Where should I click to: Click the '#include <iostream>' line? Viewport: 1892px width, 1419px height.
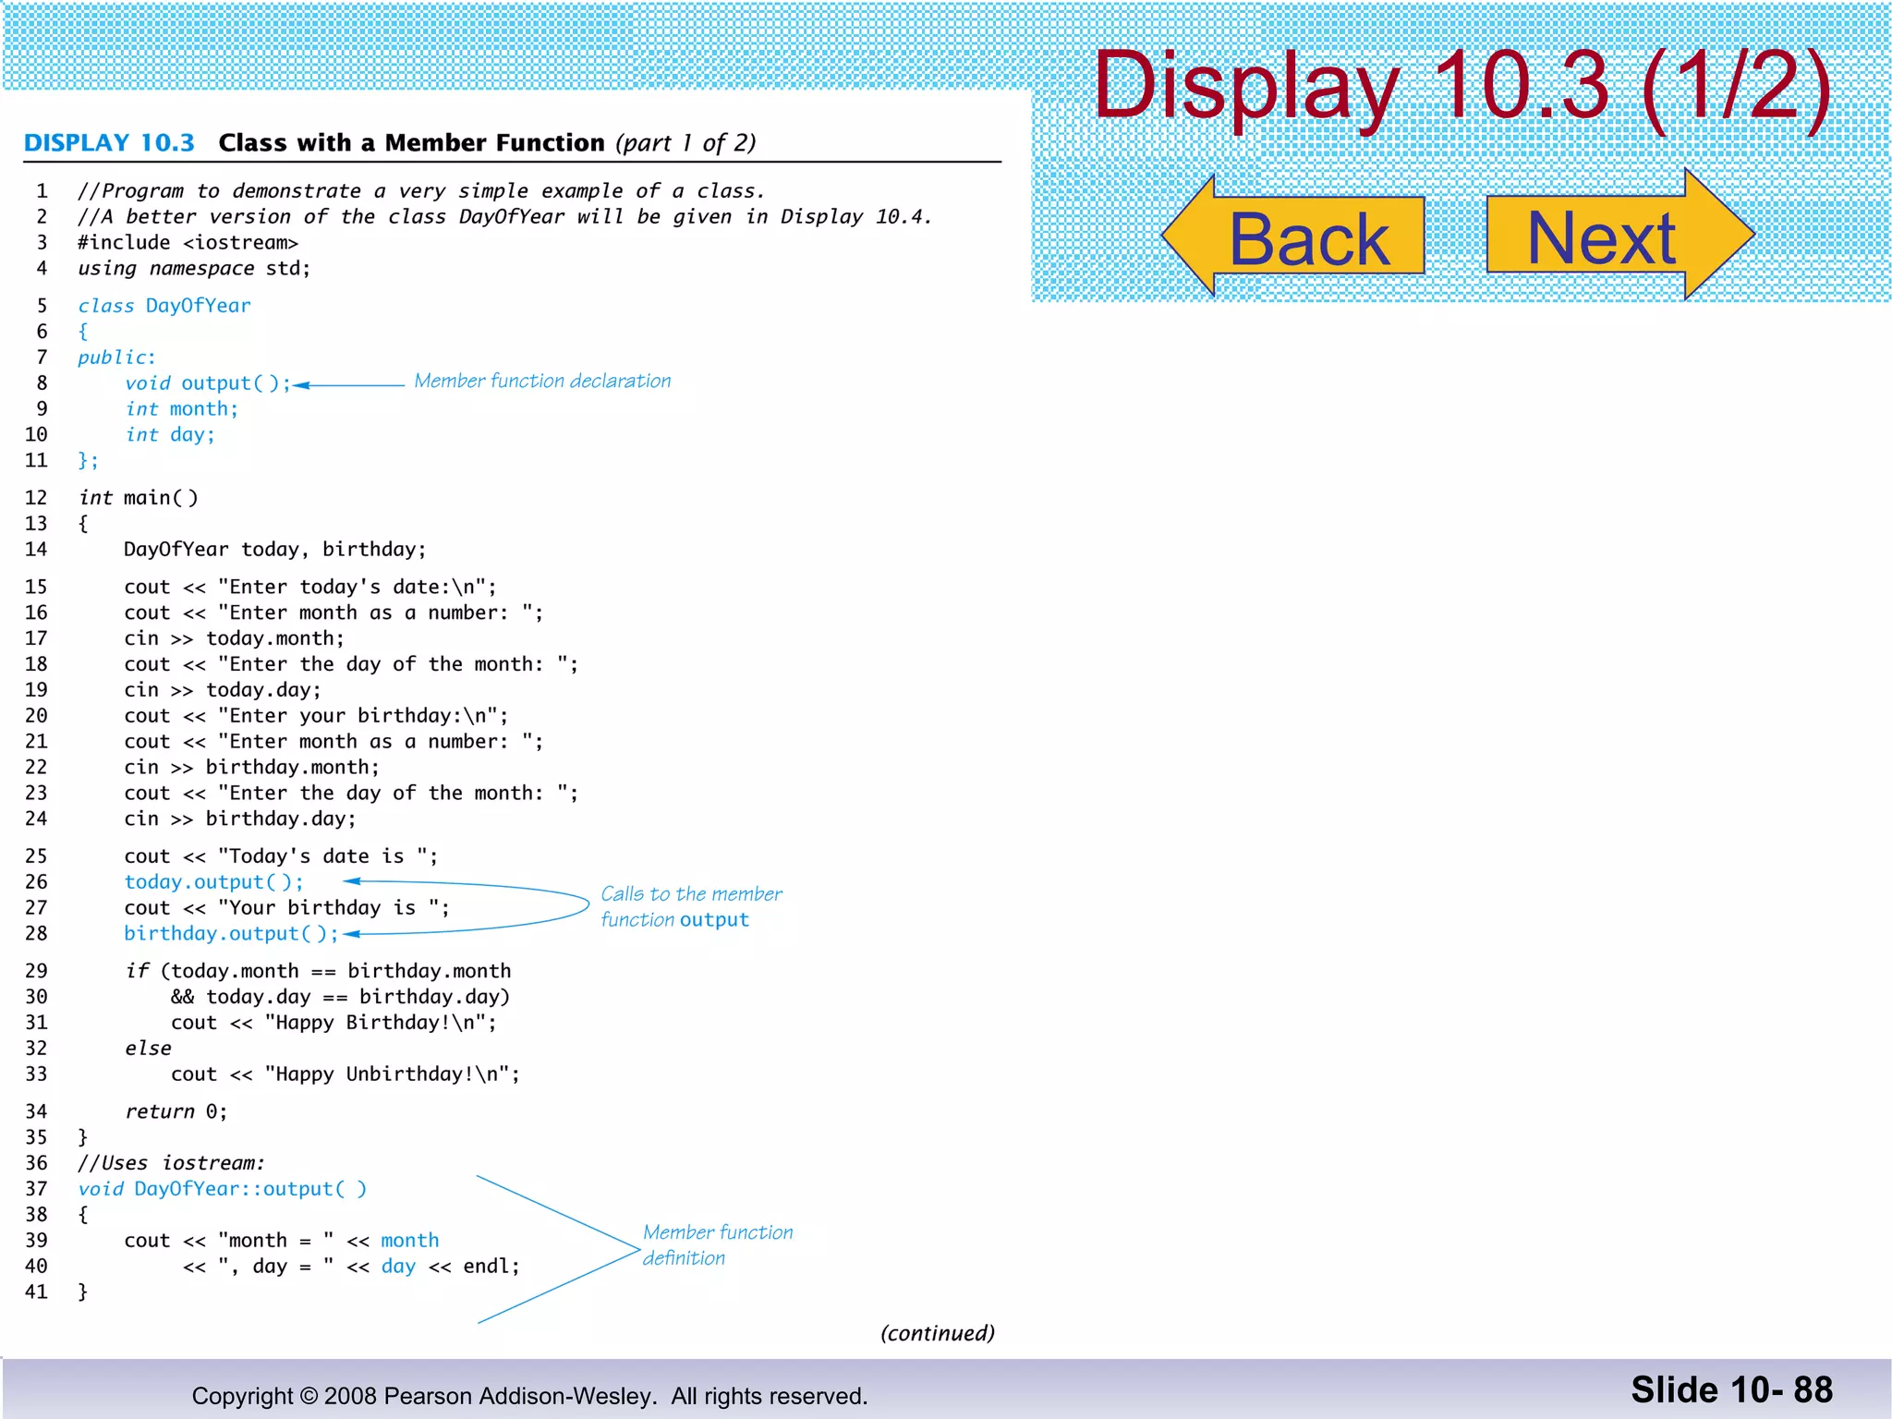188,243
